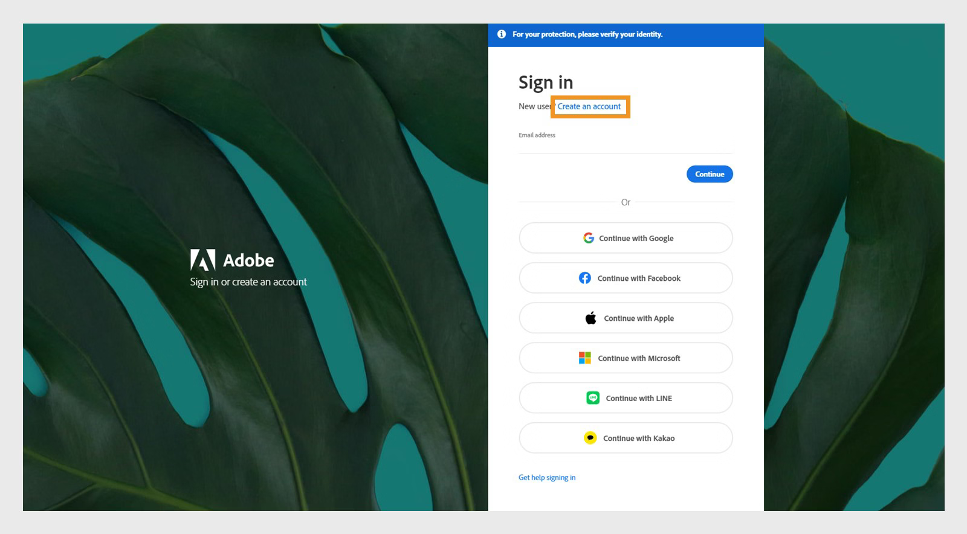Click the Microsoft logo icon

585,358
